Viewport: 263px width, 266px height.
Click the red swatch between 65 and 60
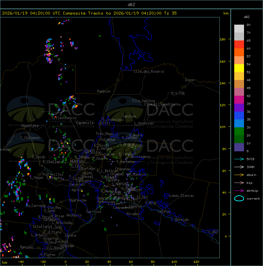(239, 45)
